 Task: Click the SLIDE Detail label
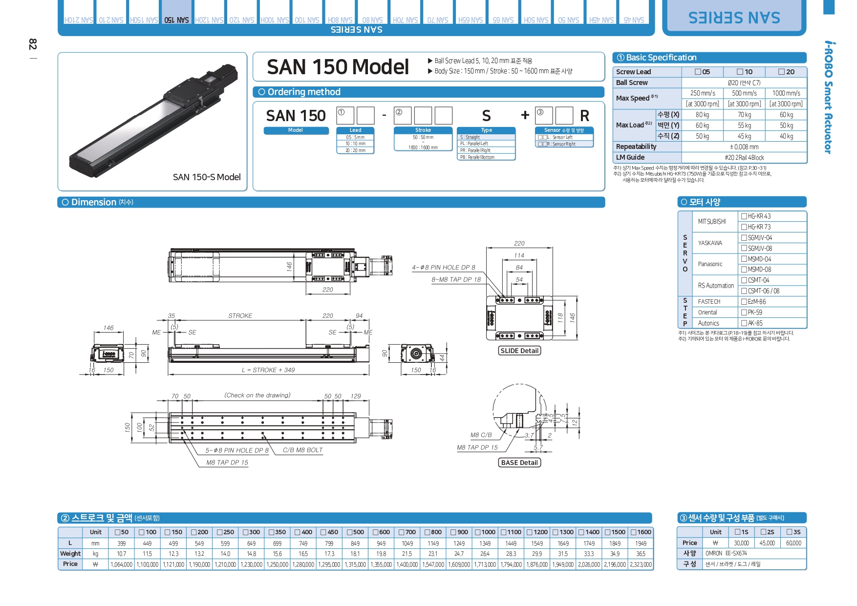(519, 351)
